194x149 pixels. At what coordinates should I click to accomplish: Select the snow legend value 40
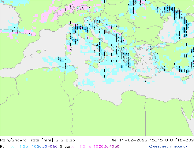tap(112, 147)
